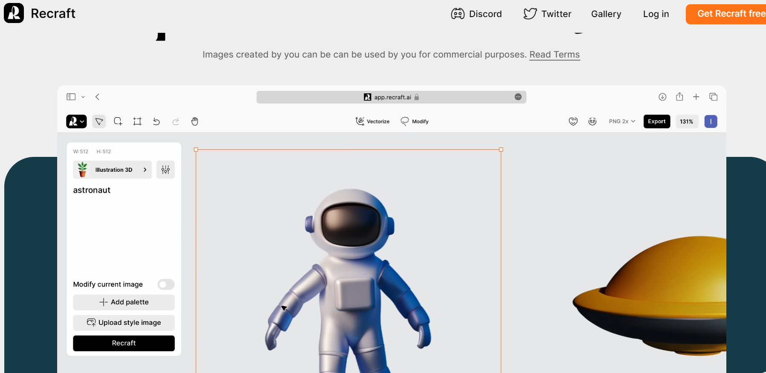The image size is (766, 373).
Task: Select the hand pan tool
Action: coord(195,121)
